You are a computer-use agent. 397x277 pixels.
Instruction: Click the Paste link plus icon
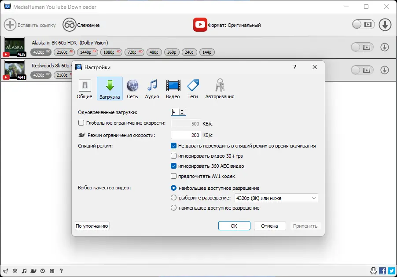pyautogui.click(x=10, y=25)
